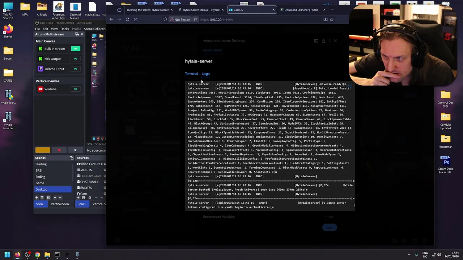Toggle visibility of FOLLOW-GOAL source
463x260 pixels.
105,176
